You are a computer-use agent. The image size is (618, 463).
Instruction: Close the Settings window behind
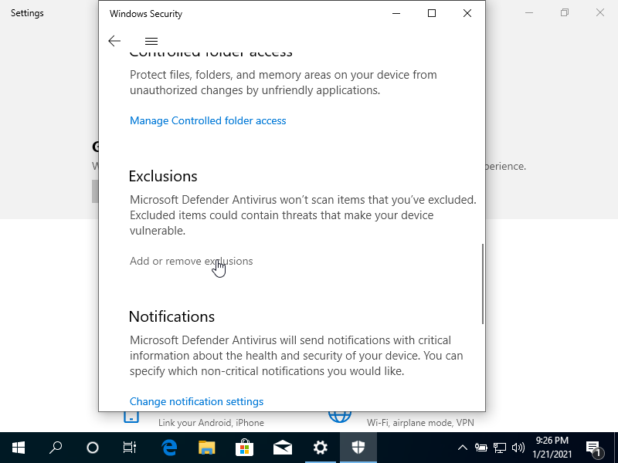(x=600, y=12)
